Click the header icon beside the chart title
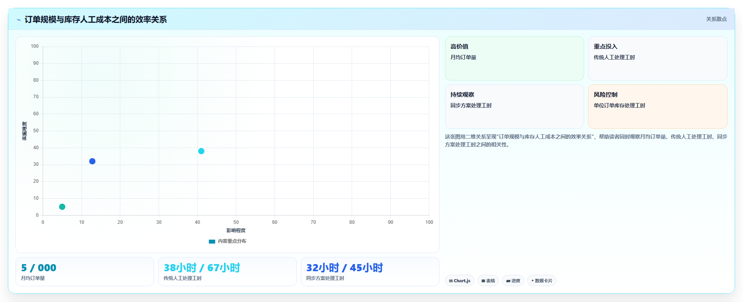 pos(19,20)
